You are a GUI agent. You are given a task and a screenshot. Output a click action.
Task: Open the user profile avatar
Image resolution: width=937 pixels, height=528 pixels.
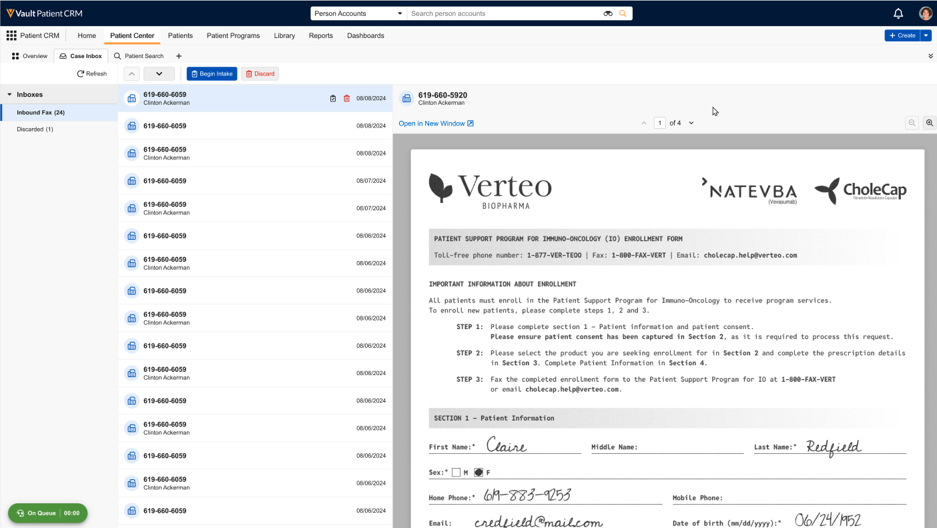point(925,13)
